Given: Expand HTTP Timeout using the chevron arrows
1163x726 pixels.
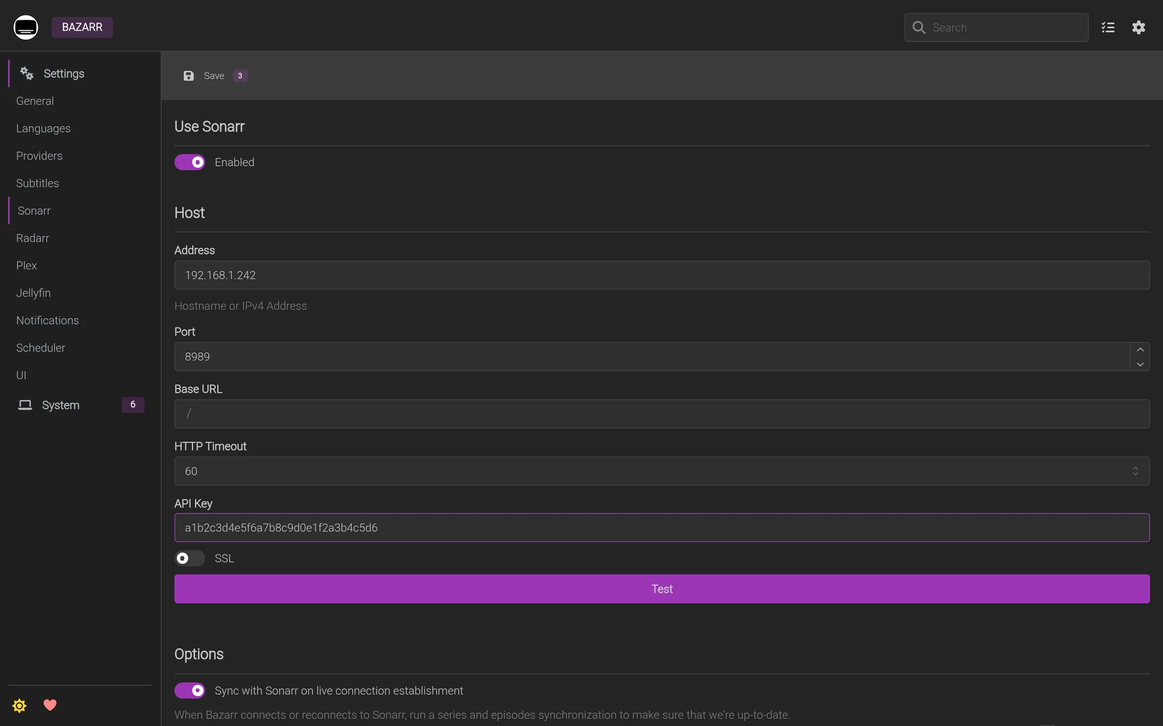Looking at the screenshot, I should click(x=1135, y=471).
